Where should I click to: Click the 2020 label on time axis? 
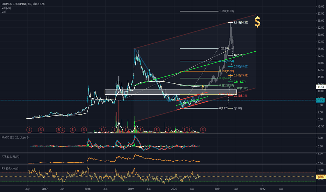(174, 189)
